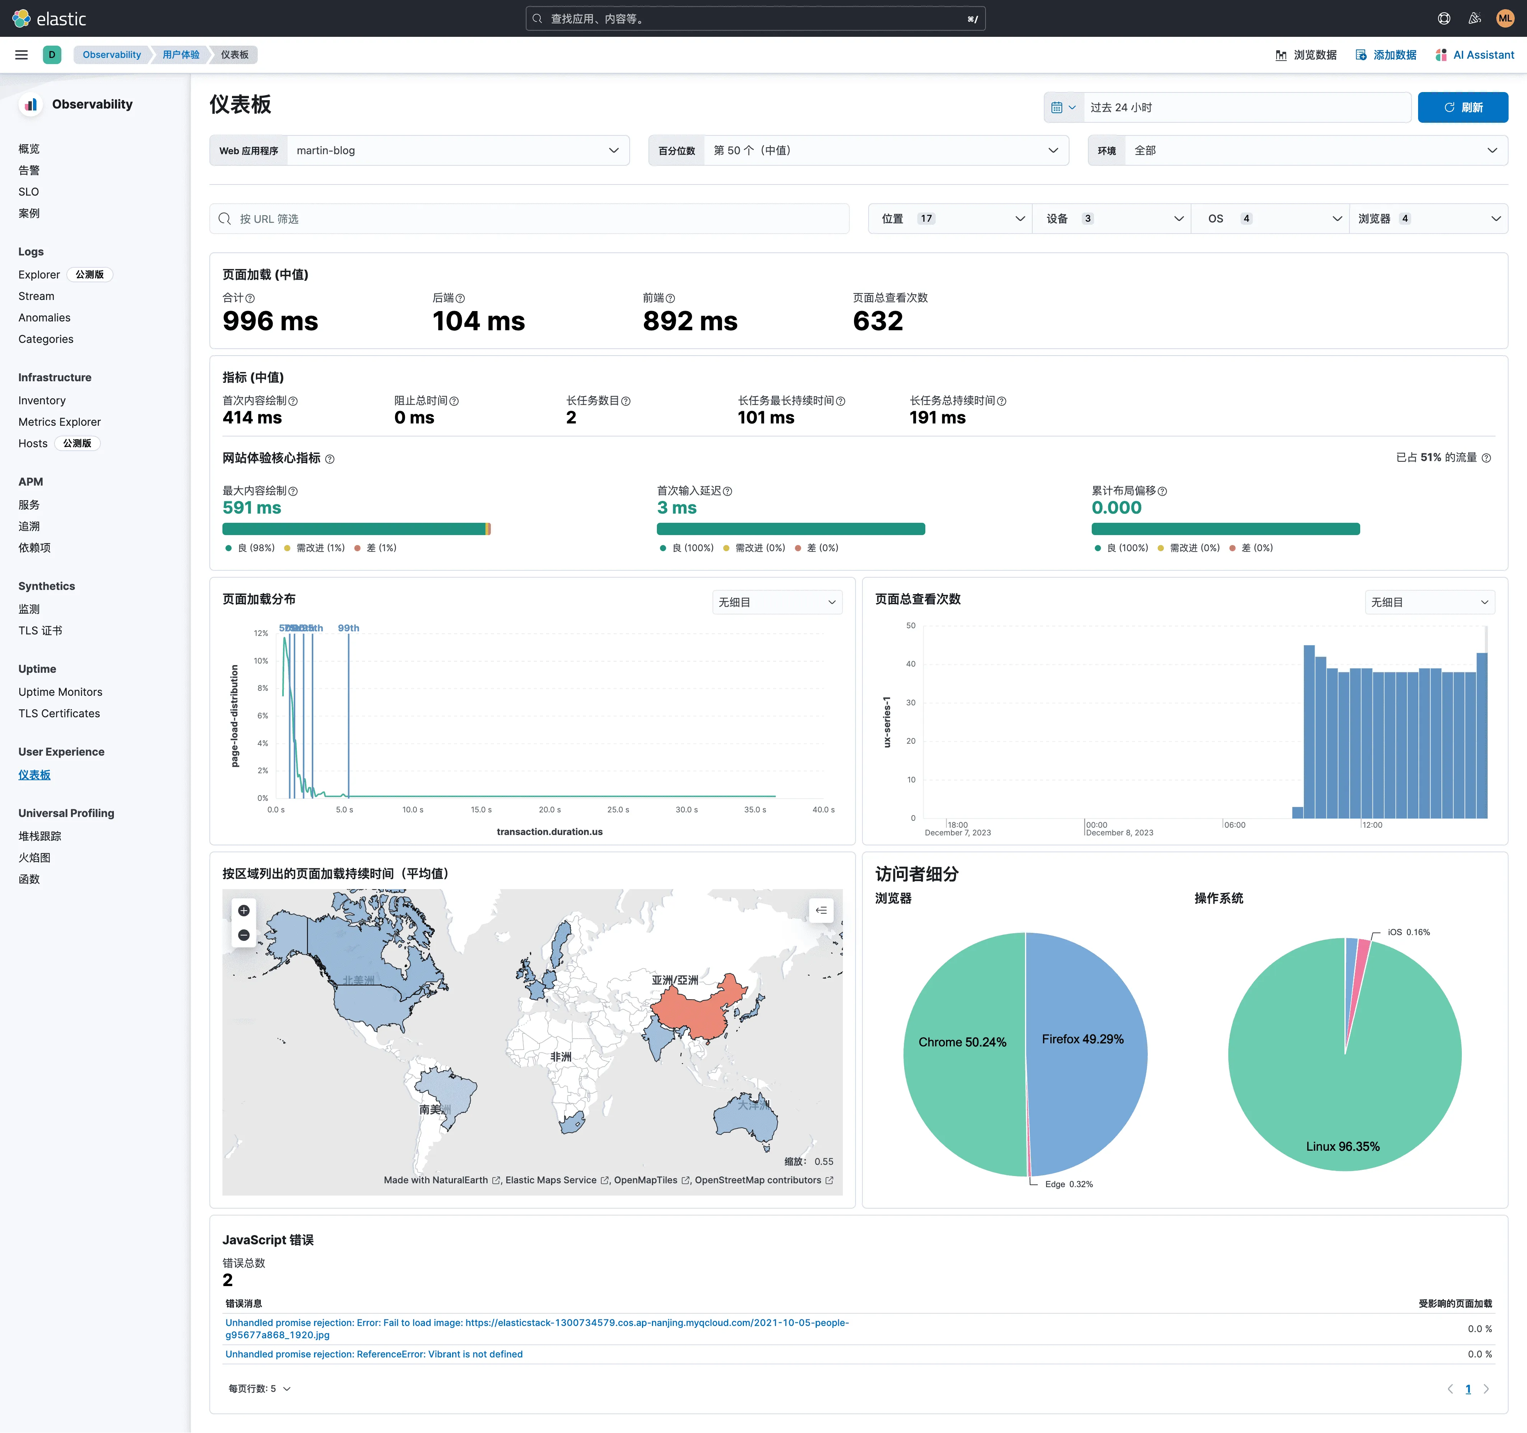Open the Web 应用程序 dropdown
This screenshot has width=1527, height=1433.
[x=458, y=151]
